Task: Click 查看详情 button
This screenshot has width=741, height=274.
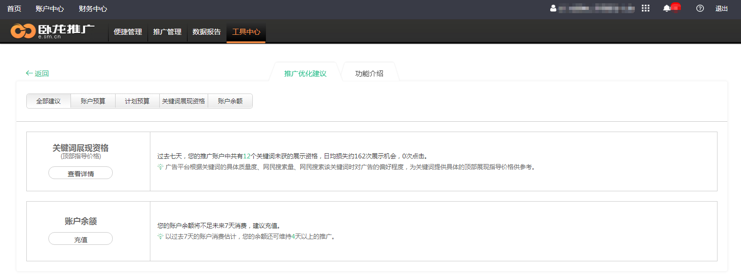Action: pos(80,173)
